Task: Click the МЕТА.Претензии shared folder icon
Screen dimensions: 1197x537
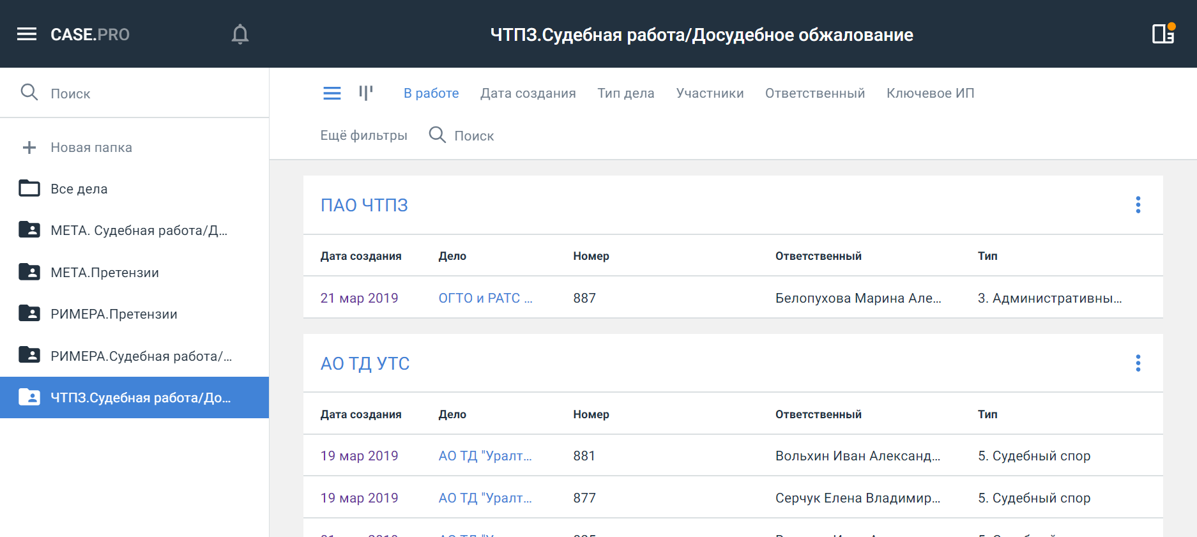Action: pos(29,272)
